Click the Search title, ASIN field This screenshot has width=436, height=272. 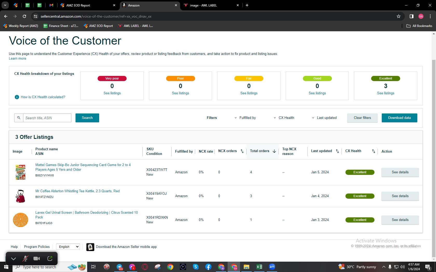pos(47,118)
